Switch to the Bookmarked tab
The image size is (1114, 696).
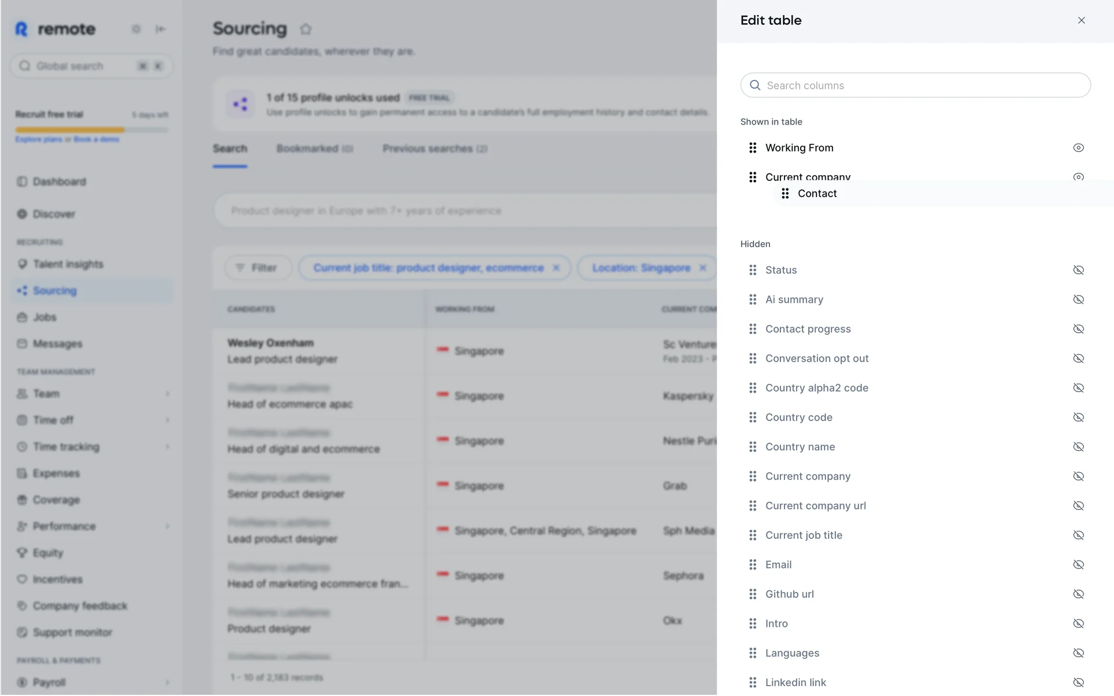point(314,148)
